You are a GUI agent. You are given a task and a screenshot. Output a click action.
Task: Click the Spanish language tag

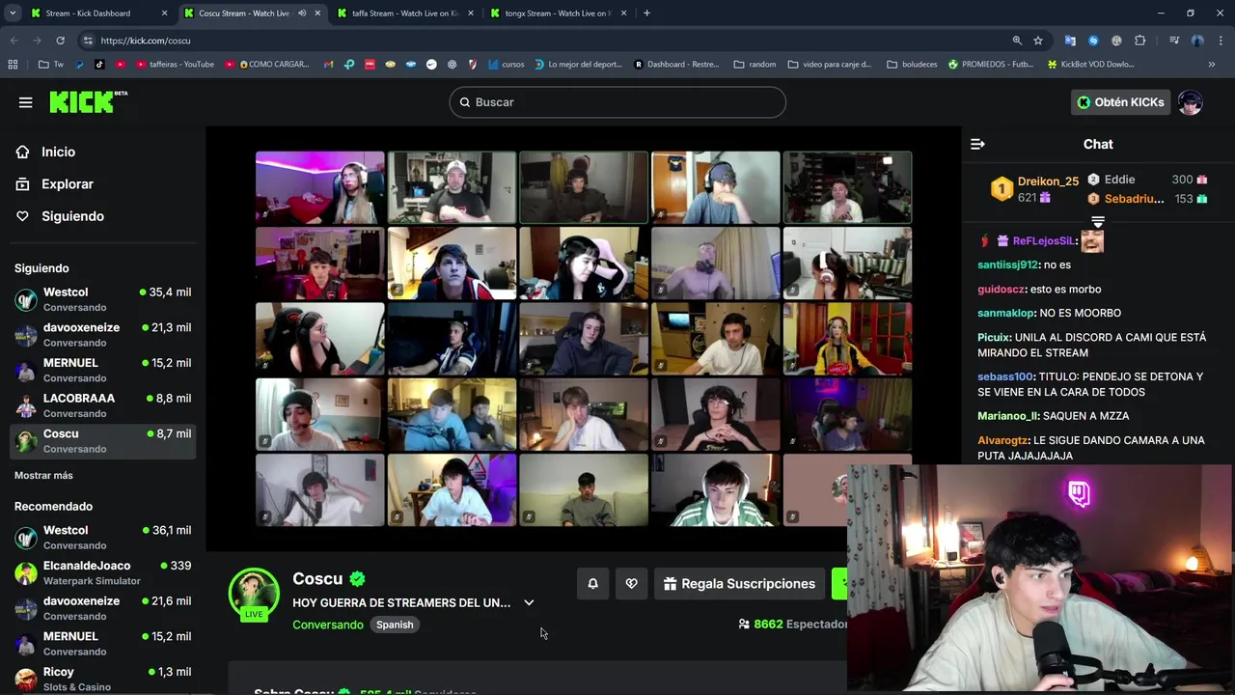[x=395, y=625]
